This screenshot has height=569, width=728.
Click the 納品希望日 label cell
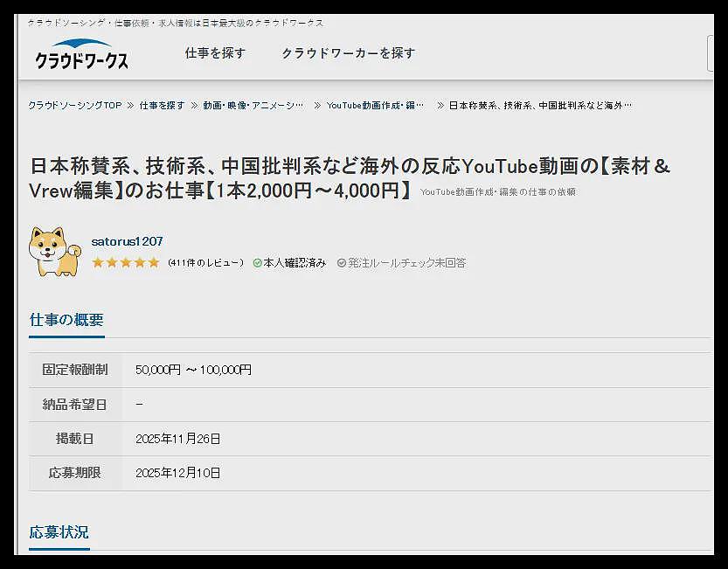pyautogui.click(x=75, y=405)
